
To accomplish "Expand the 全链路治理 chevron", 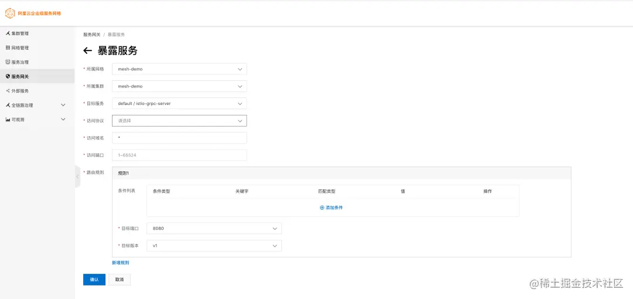I will point(63,105).
